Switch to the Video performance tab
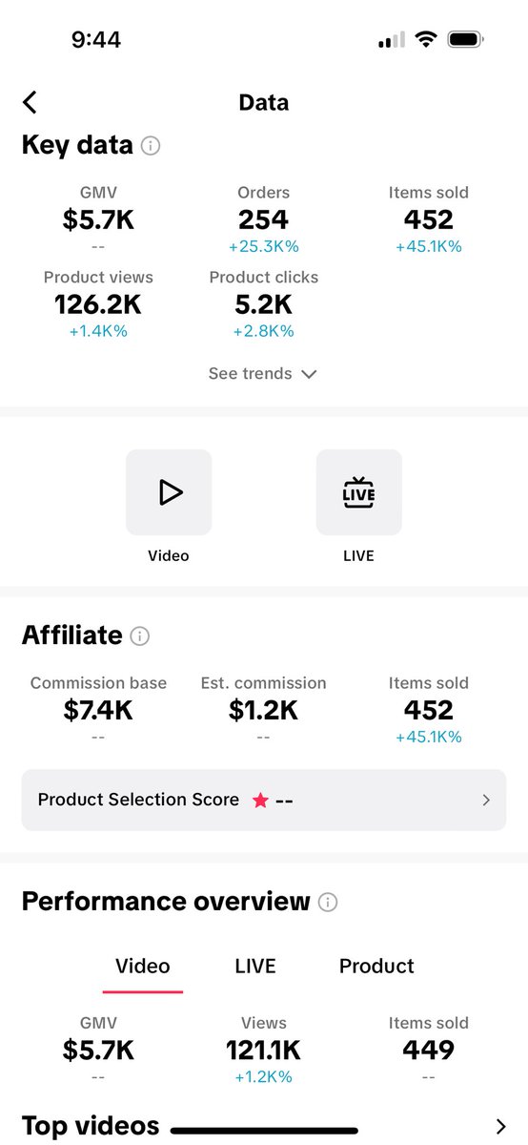The width and height of the screenshot is (528, 1145). click(143, 966)
